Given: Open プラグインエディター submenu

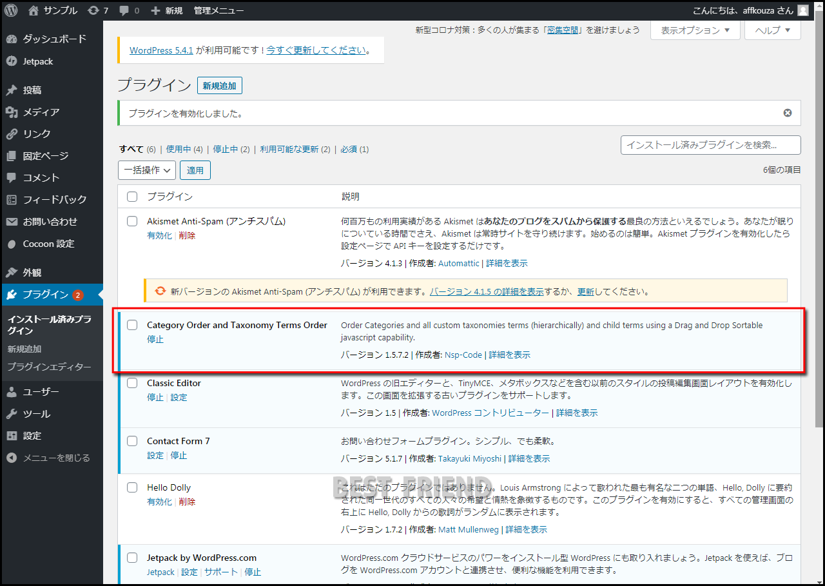Looking at the screenshot, I should pos(50,367).
